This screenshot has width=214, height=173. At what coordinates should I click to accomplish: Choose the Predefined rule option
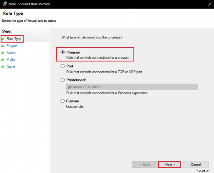[x=62, y=80]
